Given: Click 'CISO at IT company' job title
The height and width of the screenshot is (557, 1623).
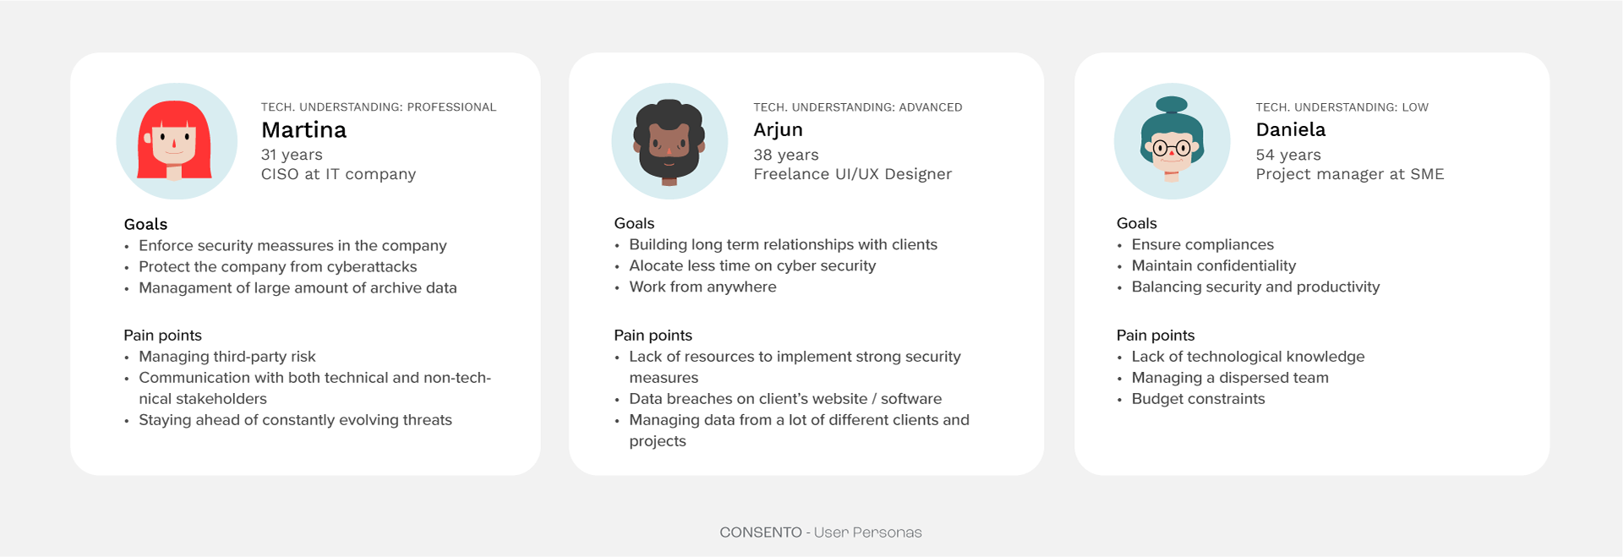Looking at the screenshot, I should 338,174.
